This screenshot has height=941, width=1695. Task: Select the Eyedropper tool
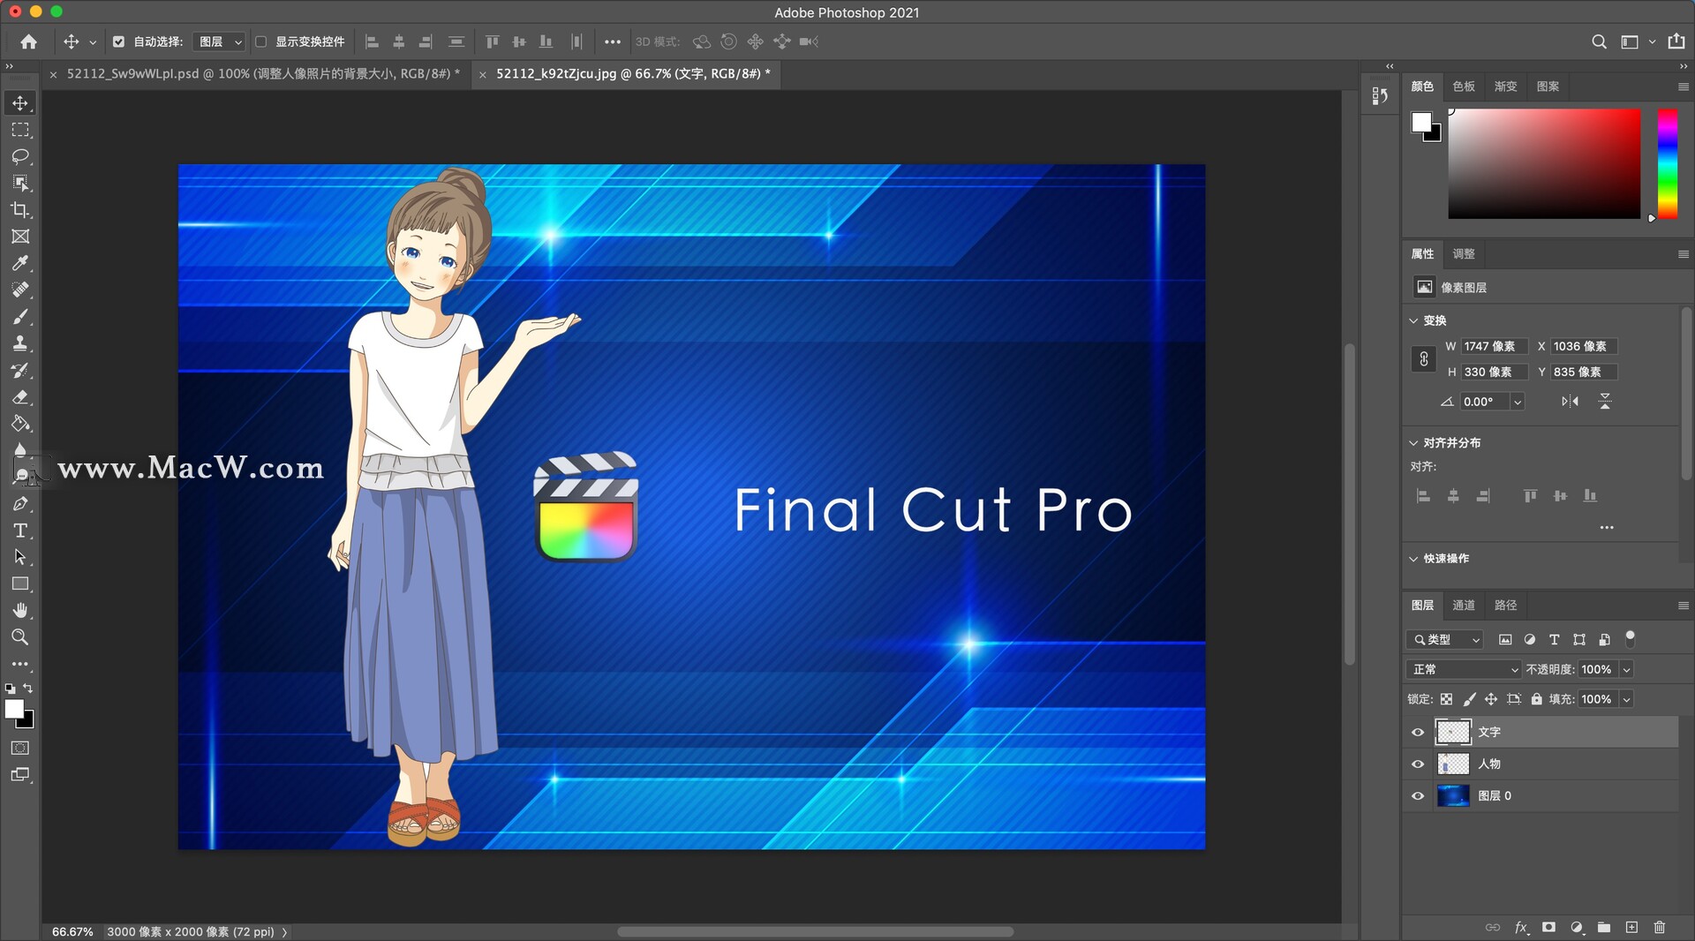(x=20, y=263)
